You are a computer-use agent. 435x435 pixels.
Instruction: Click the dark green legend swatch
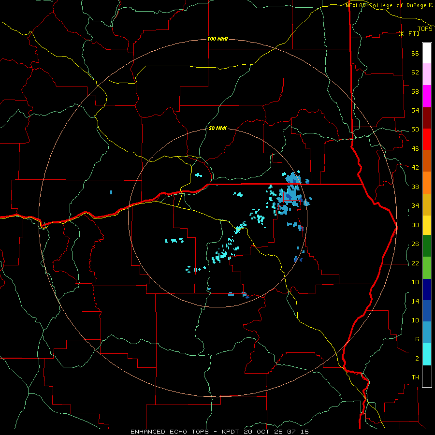tap(427, 246)
